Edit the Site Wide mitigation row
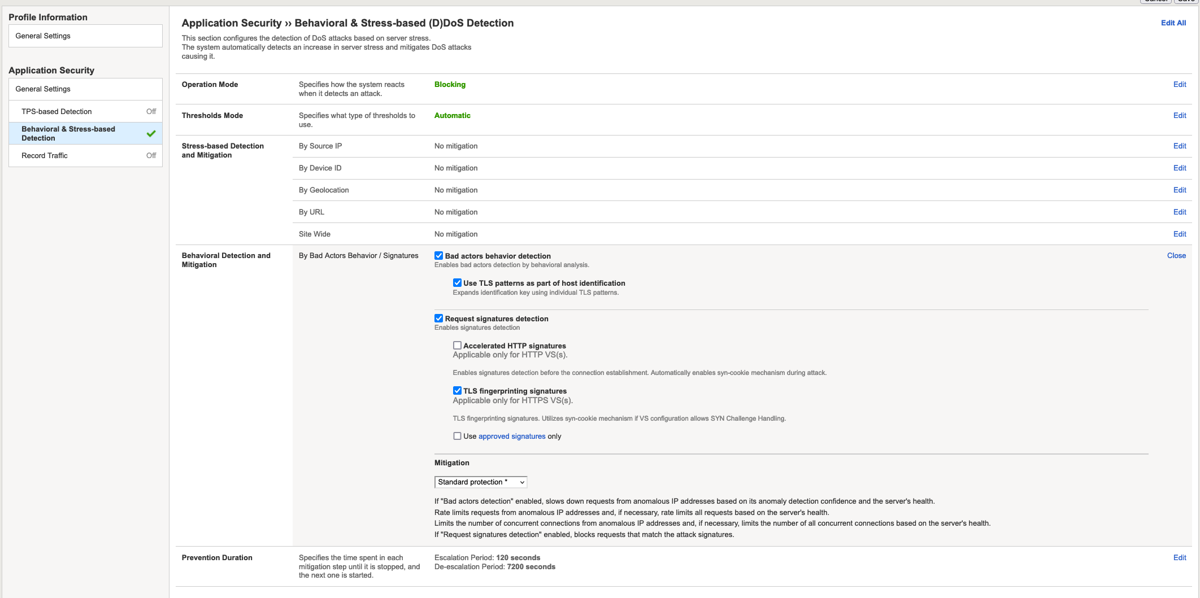The image size is (1200, 598). (x=1179, y=234)
